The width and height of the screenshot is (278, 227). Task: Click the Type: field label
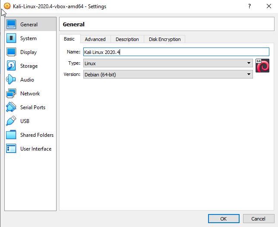pos(74,63)
